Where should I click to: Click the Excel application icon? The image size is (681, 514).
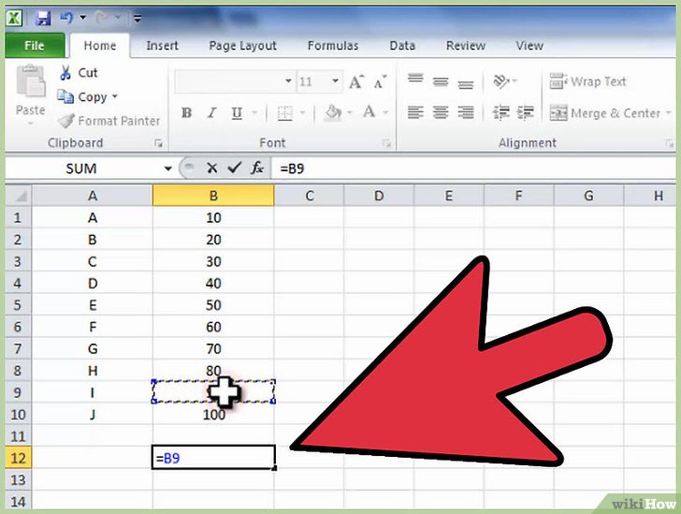14,19
